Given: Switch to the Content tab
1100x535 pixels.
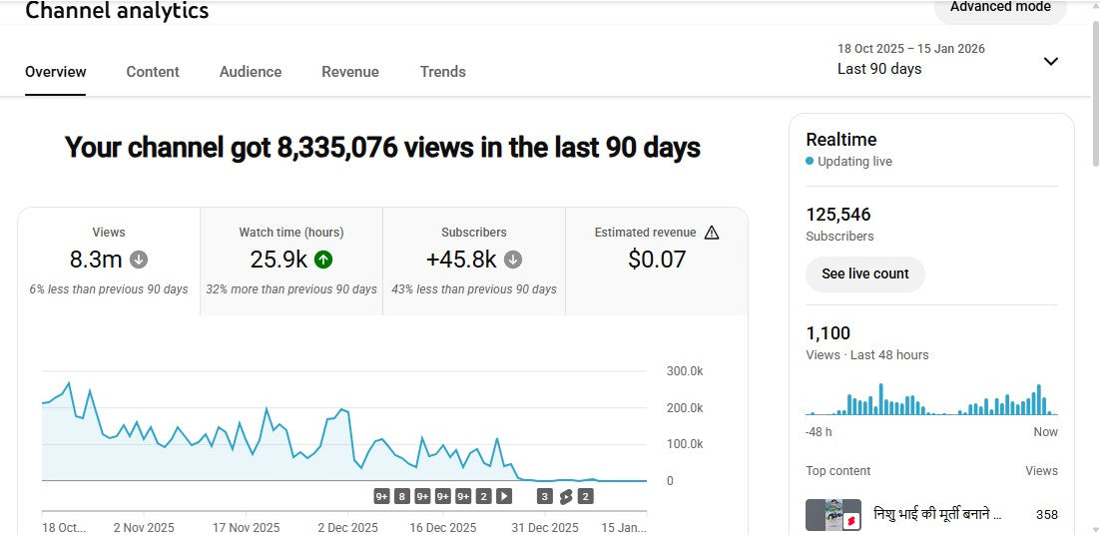Looking at the screenshot, I should click(153, 72).
